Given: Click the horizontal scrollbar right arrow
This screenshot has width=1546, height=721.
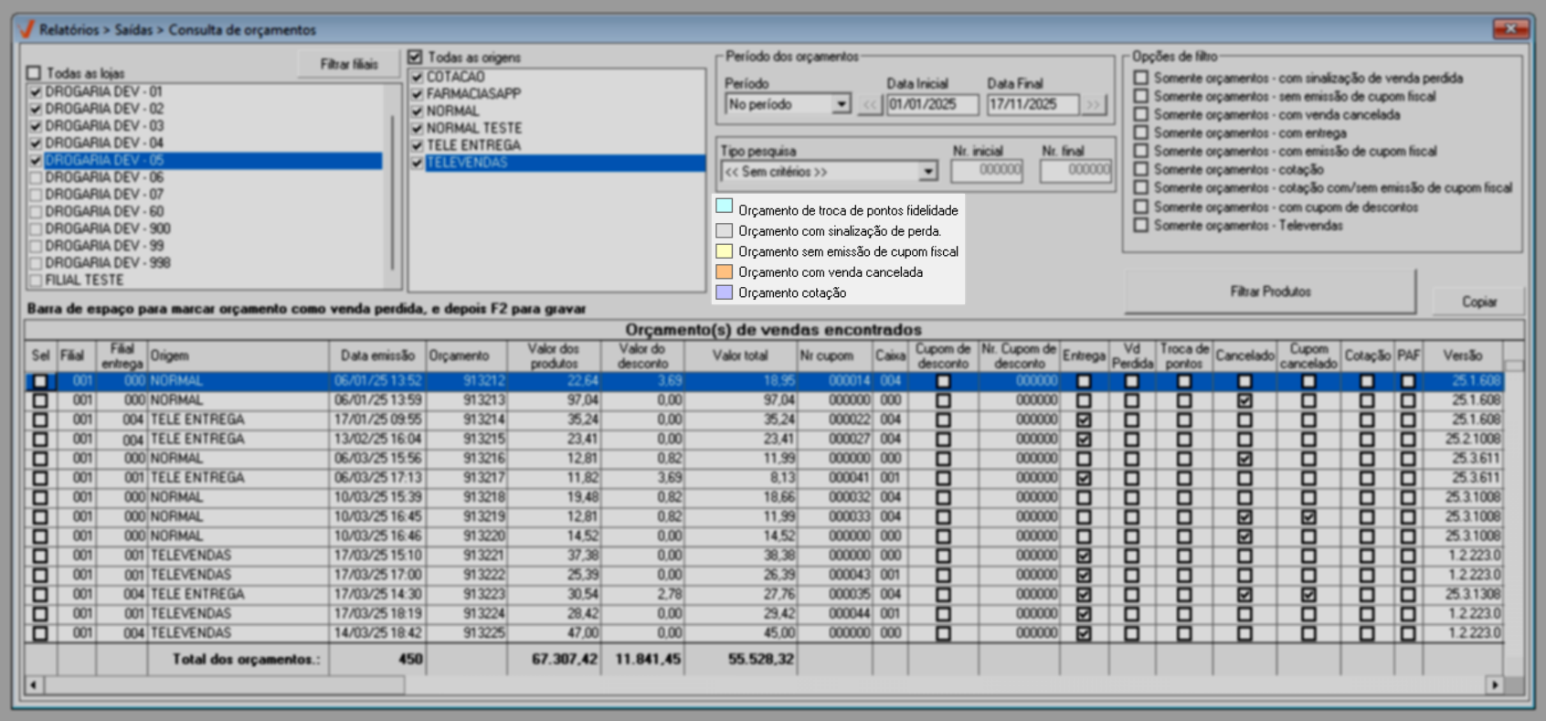Looking at the screenshot, I should click(1495, 684).
